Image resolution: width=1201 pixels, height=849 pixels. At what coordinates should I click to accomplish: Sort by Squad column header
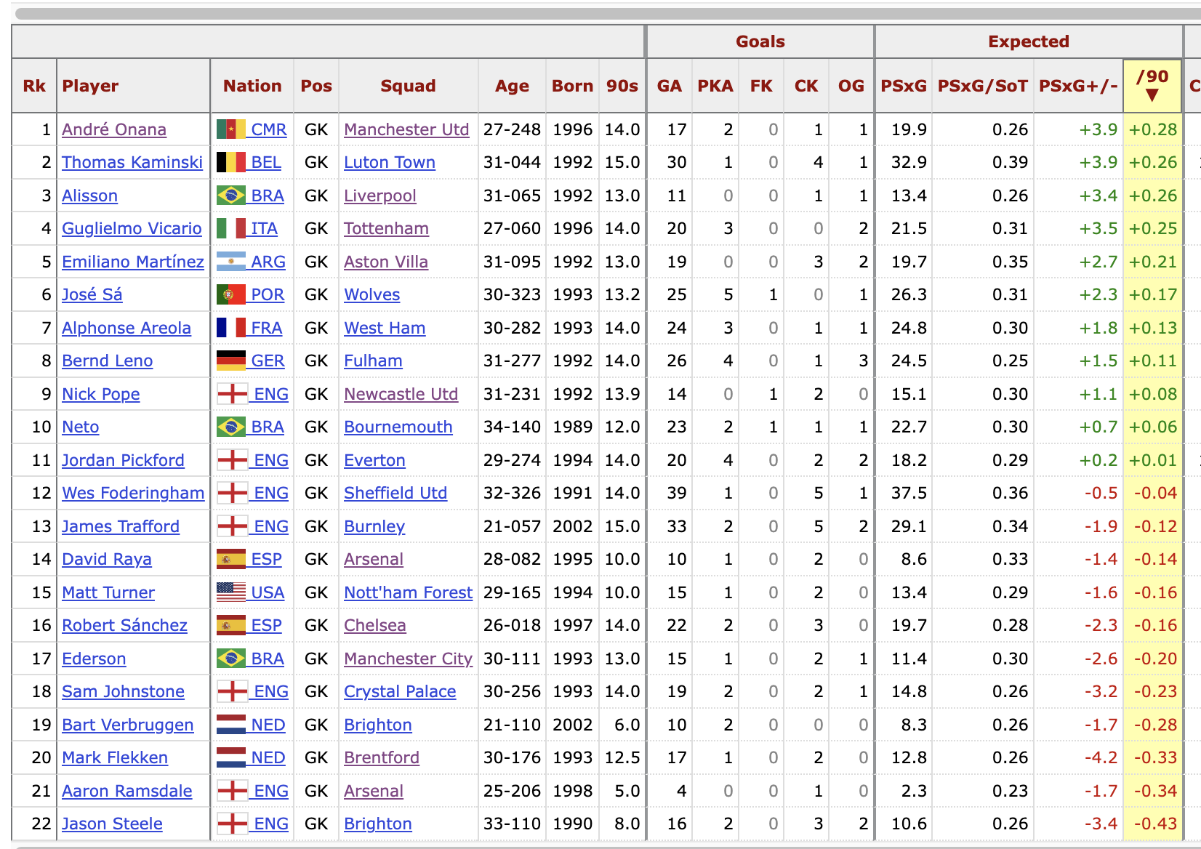pos(409,86)
